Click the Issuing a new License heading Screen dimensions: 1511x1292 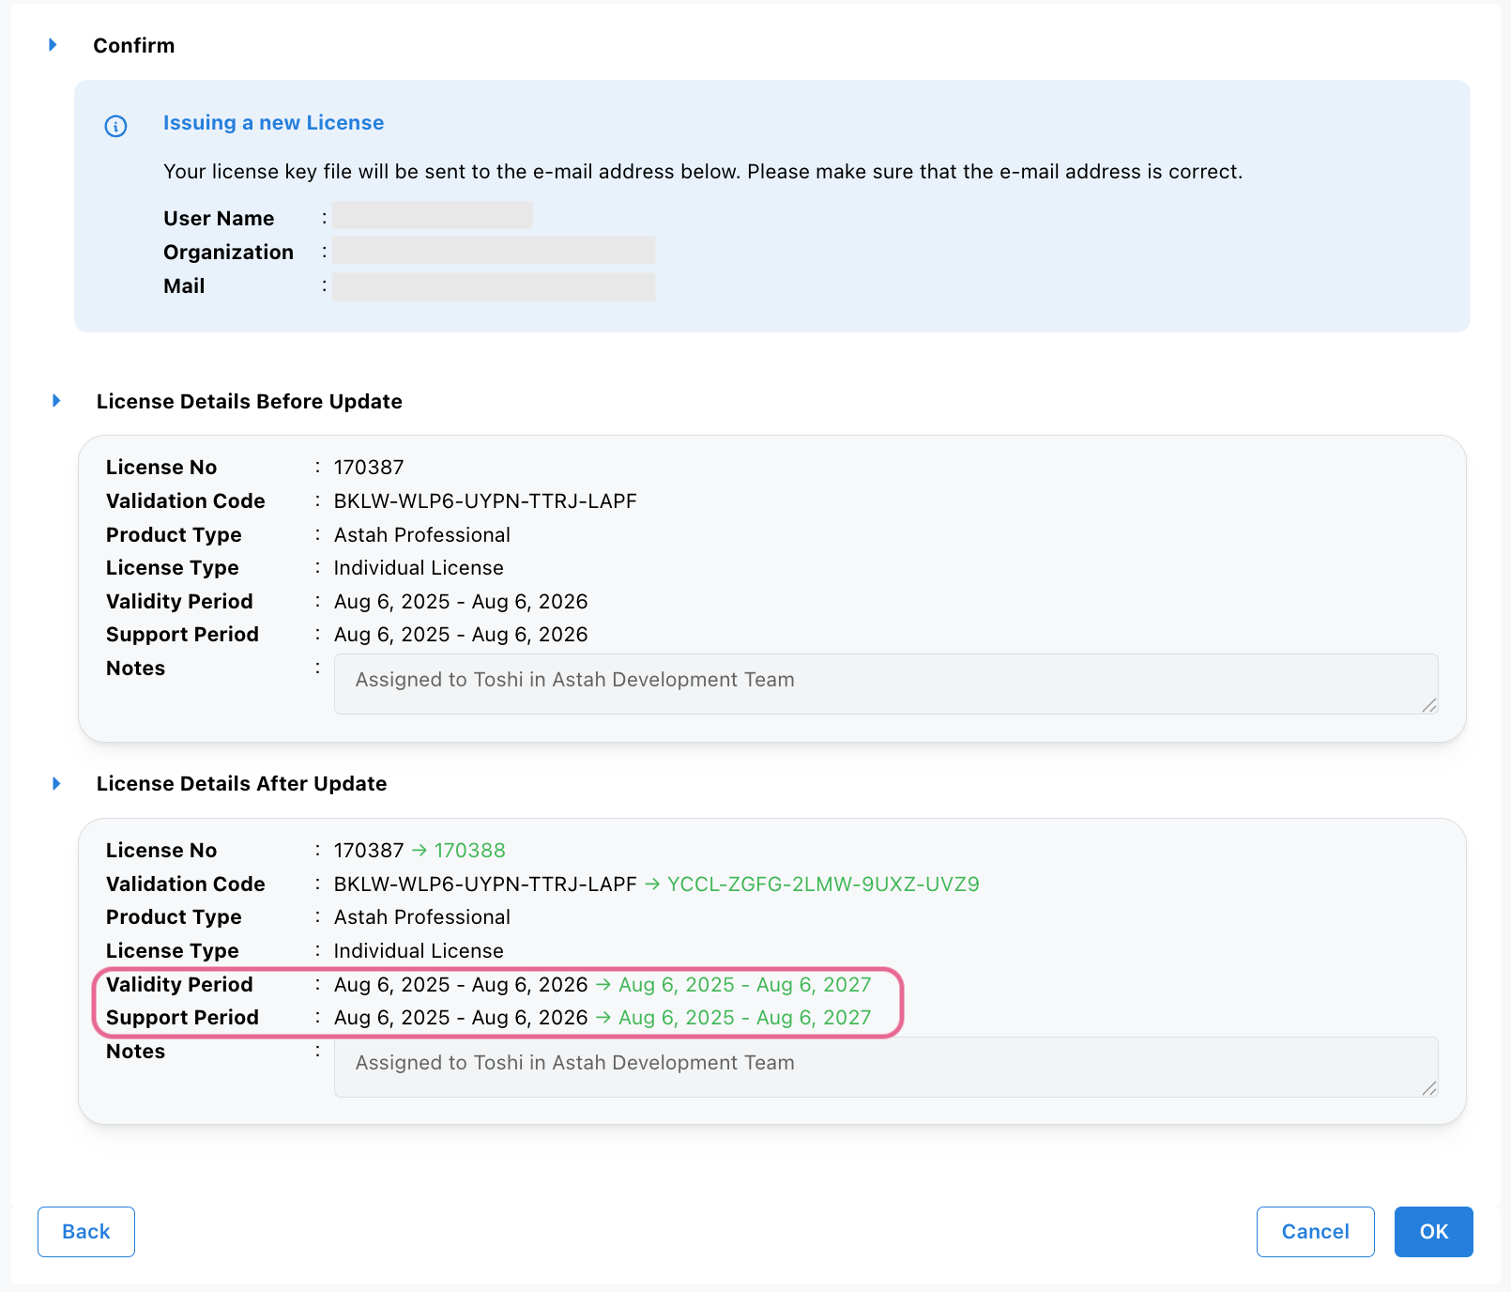pos(273,123)
